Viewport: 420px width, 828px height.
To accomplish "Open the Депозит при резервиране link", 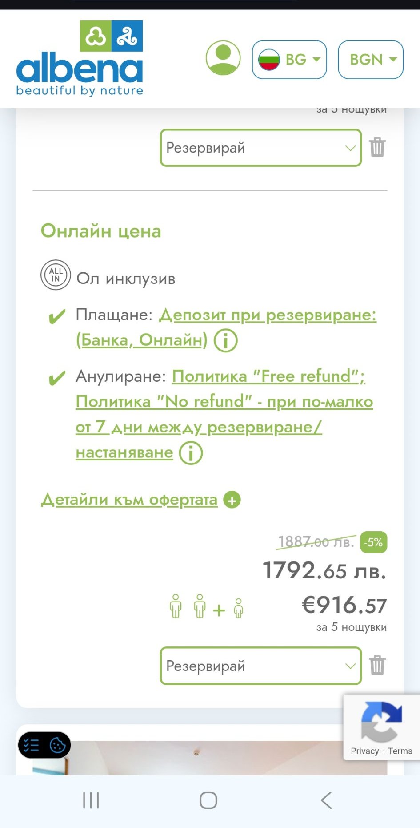I will point(268,315).
